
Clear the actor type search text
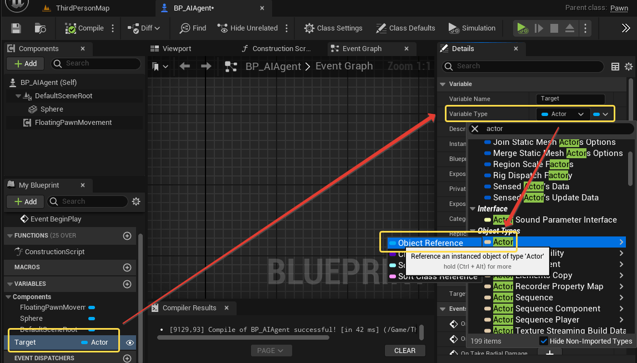click(x=475, y=129)
